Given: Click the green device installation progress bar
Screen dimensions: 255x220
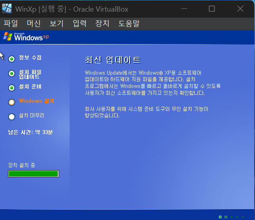Looking at the screenshot, I should [x=33, y=174].
